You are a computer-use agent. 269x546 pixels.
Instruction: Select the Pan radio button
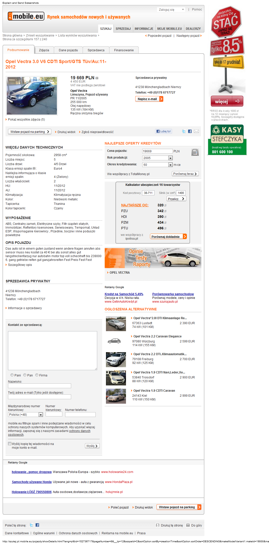pos(25,375)
